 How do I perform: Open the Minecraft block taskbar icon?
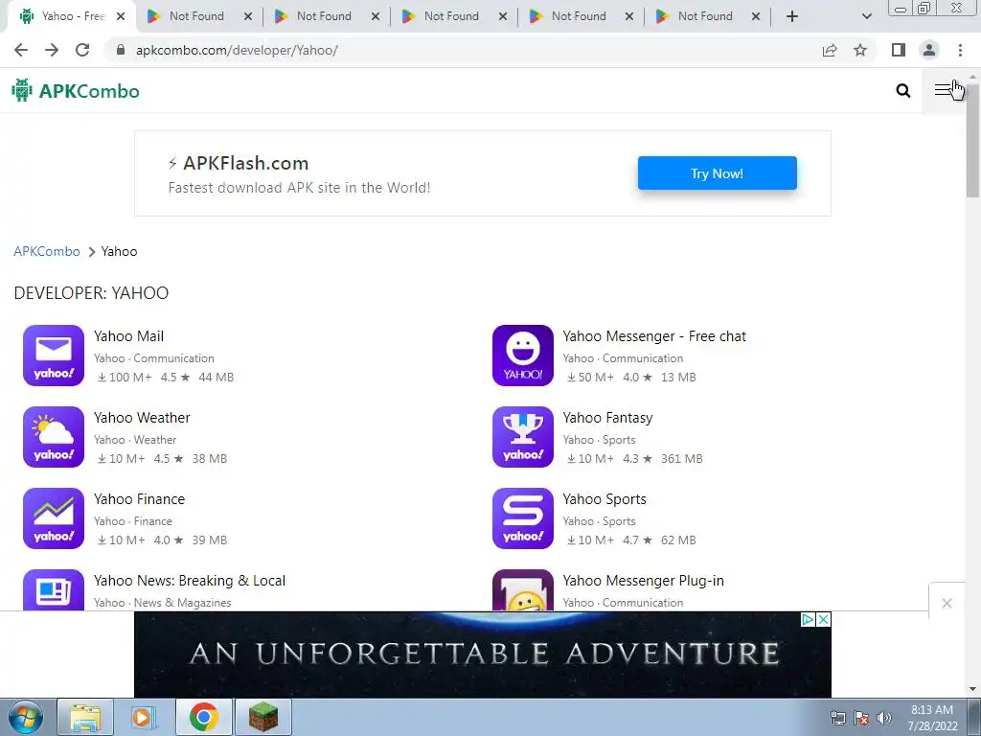point(262,717)
